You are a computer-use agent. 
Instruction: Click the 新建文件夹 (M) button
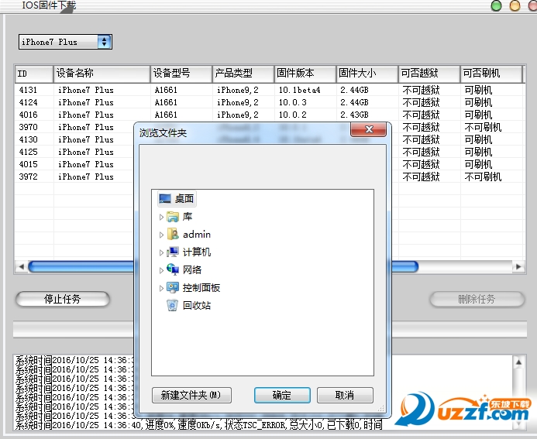(191, 395)
